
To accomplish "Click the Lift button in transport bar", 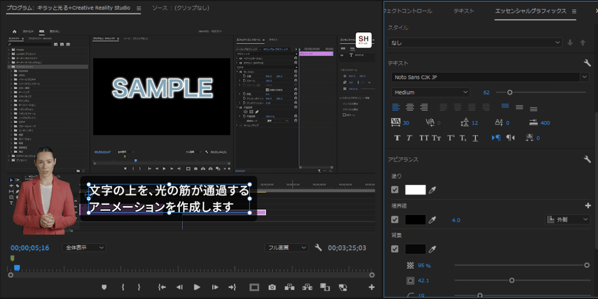I will click(289, 287).
